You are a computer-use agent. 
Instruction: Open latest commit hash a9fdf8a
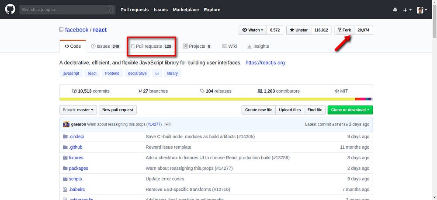pyautogui.click(x=340, y=124)
